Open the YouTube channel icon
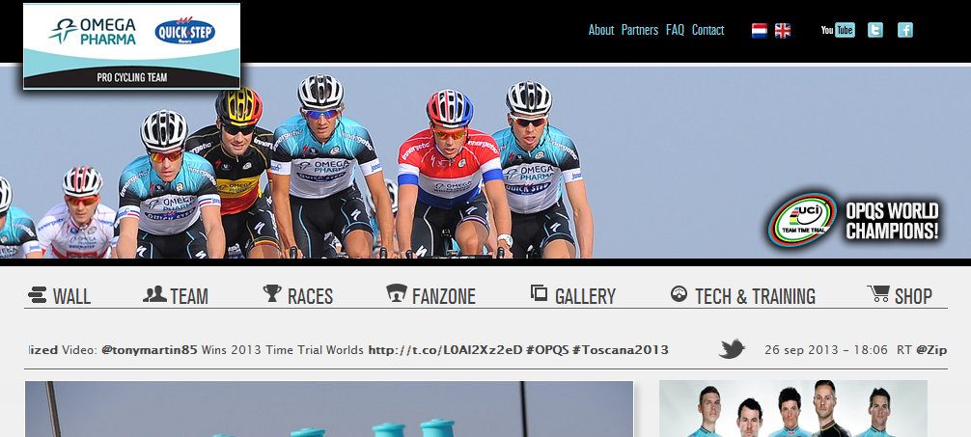Viewport: 971px width, 437px height. pos(838,30)
